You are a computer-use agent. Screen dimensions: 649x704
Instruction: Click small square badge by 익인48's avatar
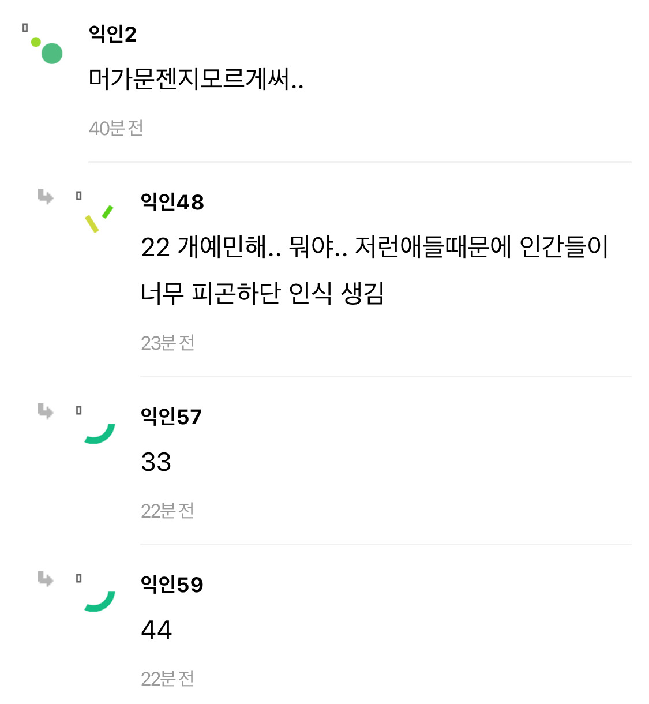pyautogui.click(x=78, y=196)
